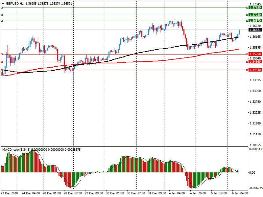Click the 1.36720 price scale value

tap(255, 26)
